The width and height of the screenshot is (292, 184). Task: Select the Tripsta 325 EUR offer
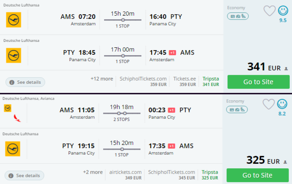(x=210, y=175)
